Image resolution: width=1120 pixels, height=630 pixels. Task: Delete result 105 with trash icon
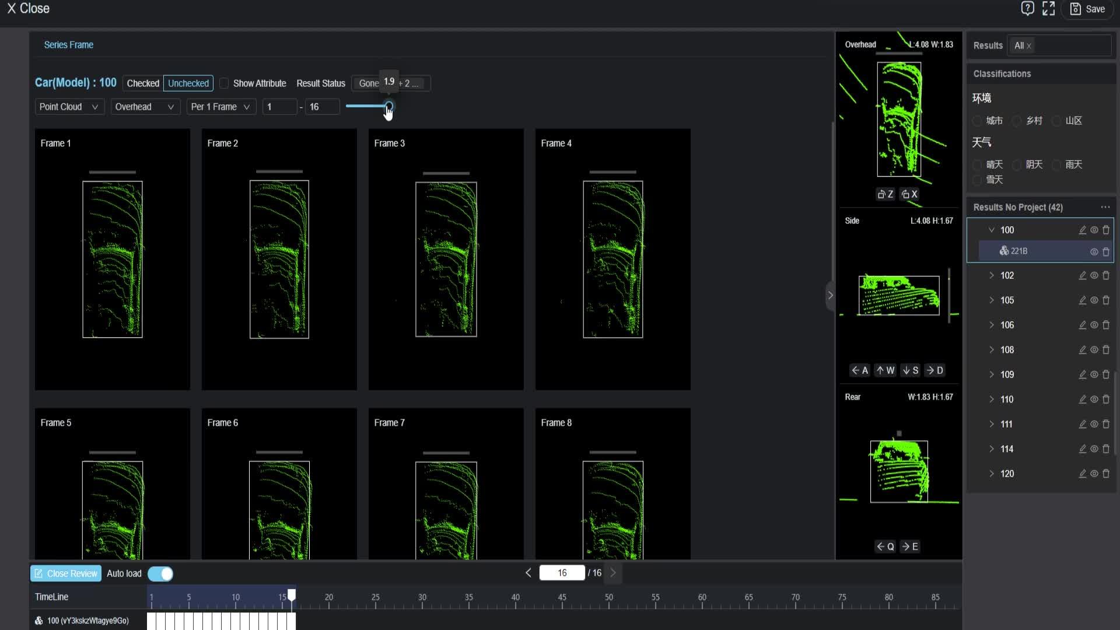(1106, 300)
